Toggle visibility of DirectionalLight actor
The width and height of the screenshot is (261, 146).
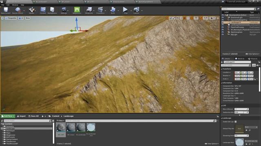click(223, 17)
